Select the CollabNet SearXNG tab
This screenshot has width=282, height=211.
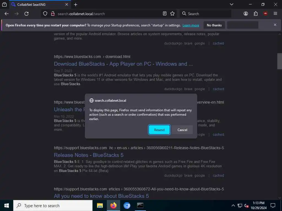pyautogui.click(x=40, y=4)
